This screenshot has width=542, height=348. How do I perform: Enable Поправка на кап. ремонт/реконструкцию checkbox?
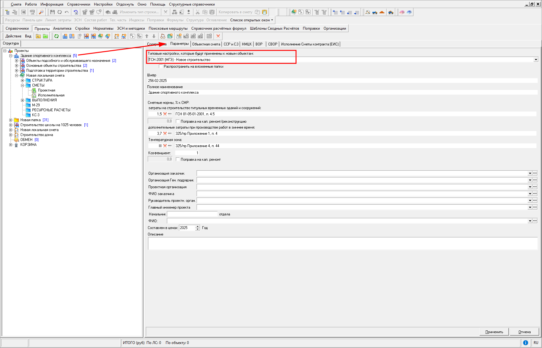pyautogui.click(x=178, y=121)
